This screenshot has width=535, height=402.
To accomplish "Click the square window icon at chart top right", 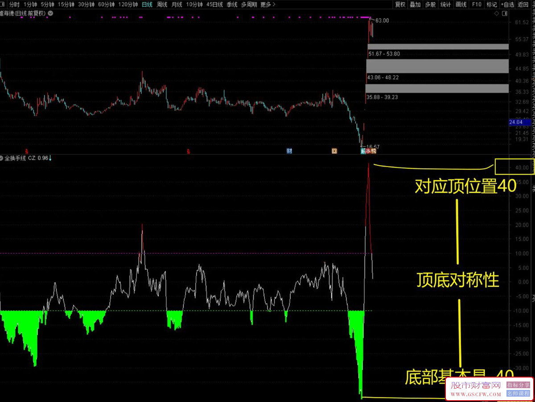I will pyautogui.click(x=504, y=14).
